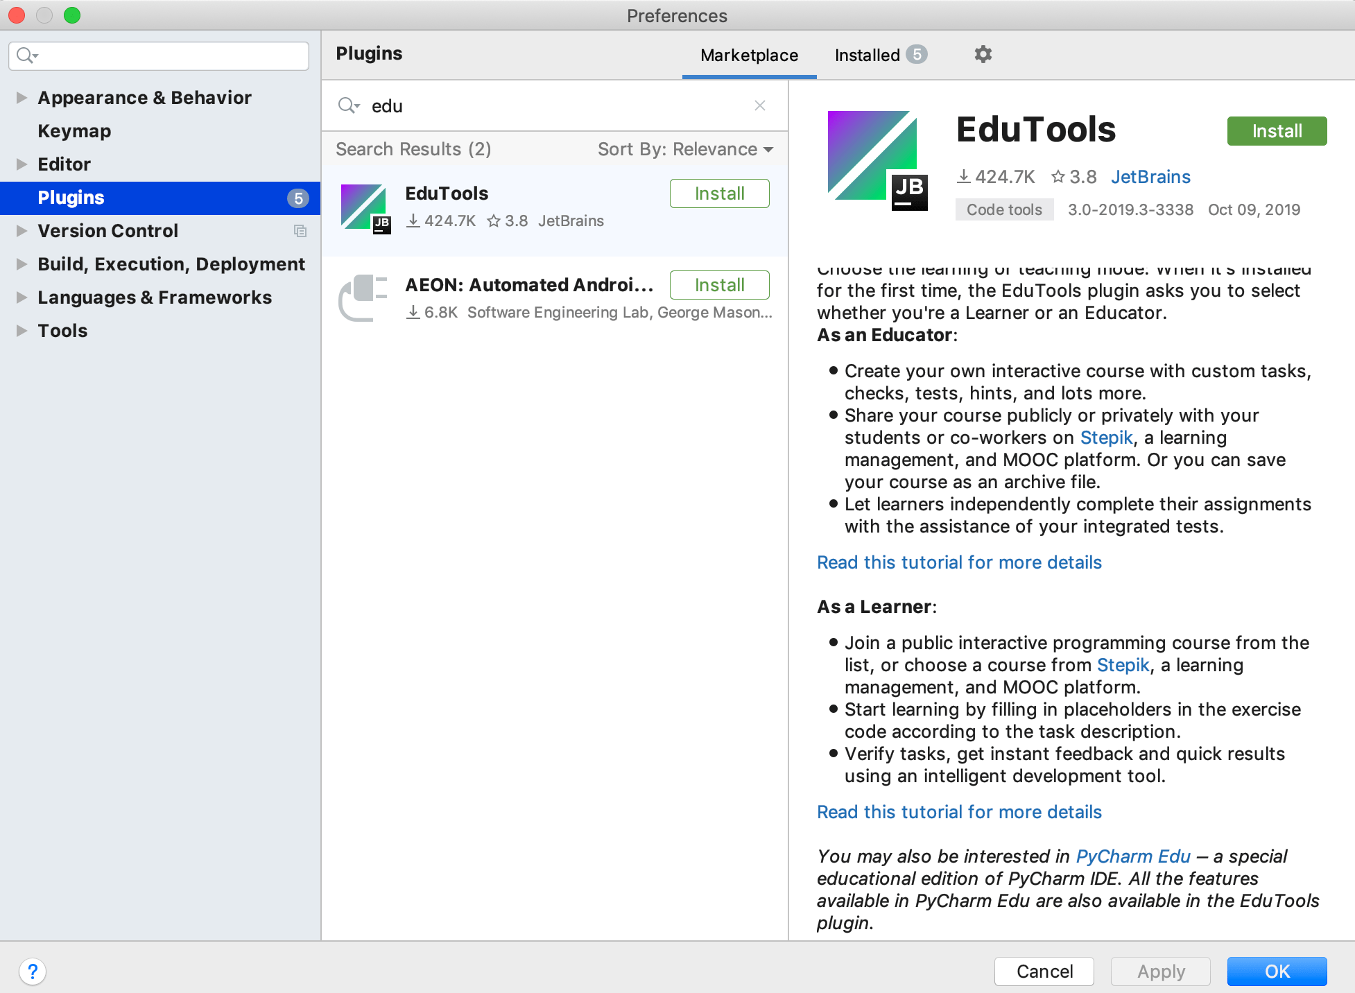Image resolution: width=1355 pixels, height=993 pixels.
Task: Click the AEON plugin plug icon
Action: click(363, 298)
